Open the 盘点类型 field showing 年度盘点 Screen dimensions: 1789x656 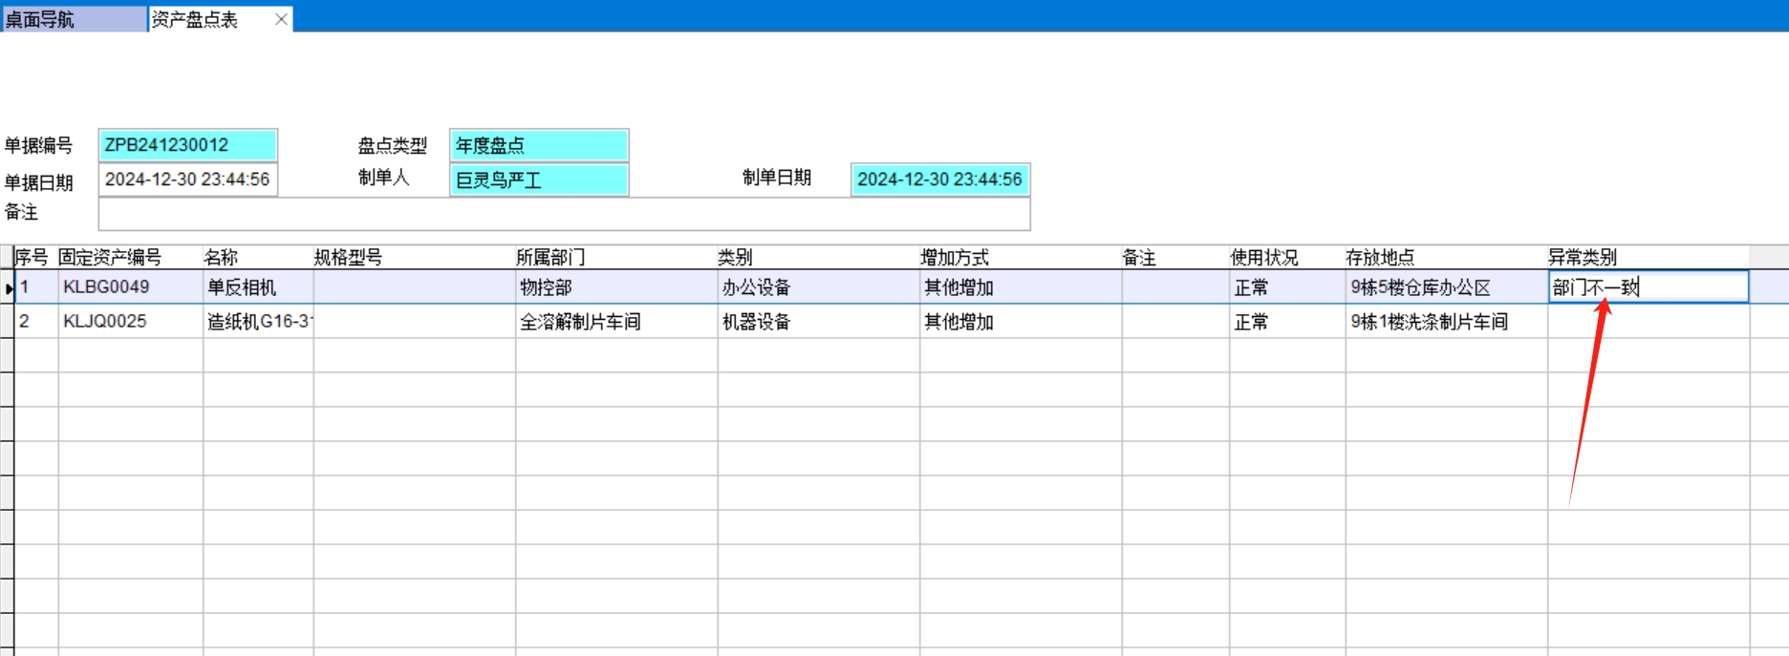pyautogui.click(x=539, y=145)
